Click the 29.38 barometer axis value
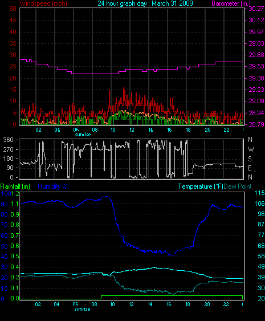The image size is (265, 321). 256,78
